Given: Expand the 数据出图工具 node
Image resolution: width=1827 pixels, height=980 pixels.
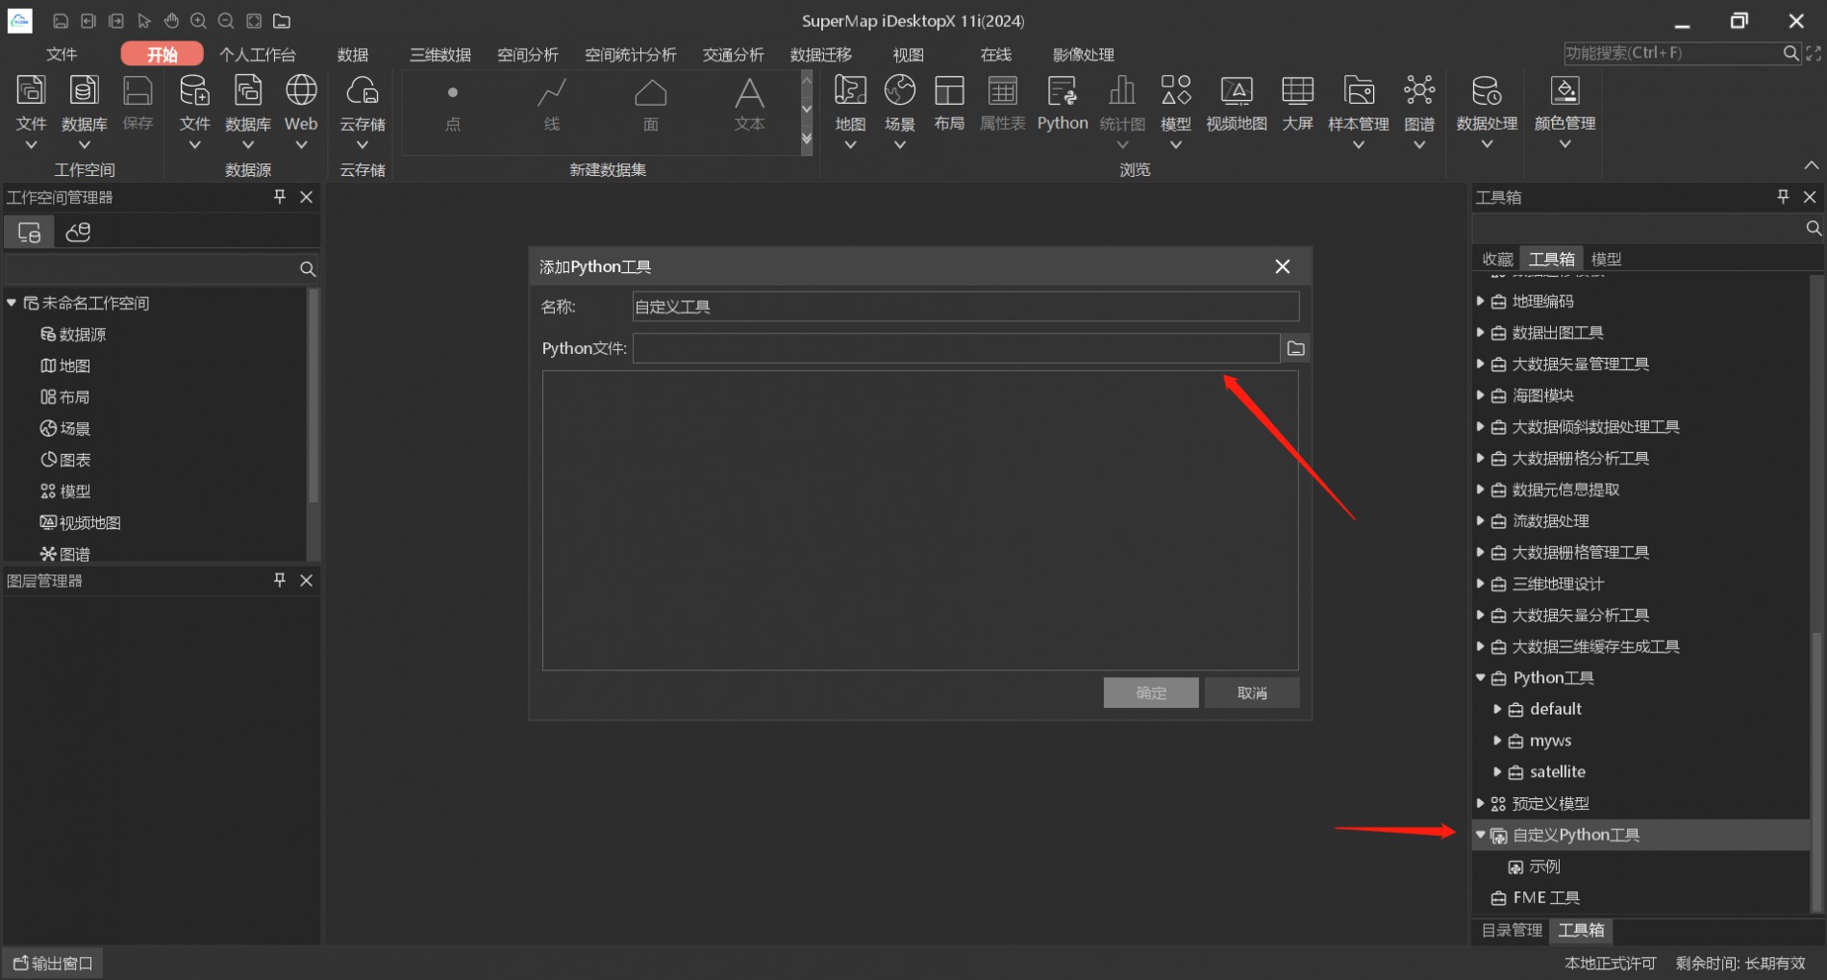Looking at the screenshot, I should [1481, 333].
